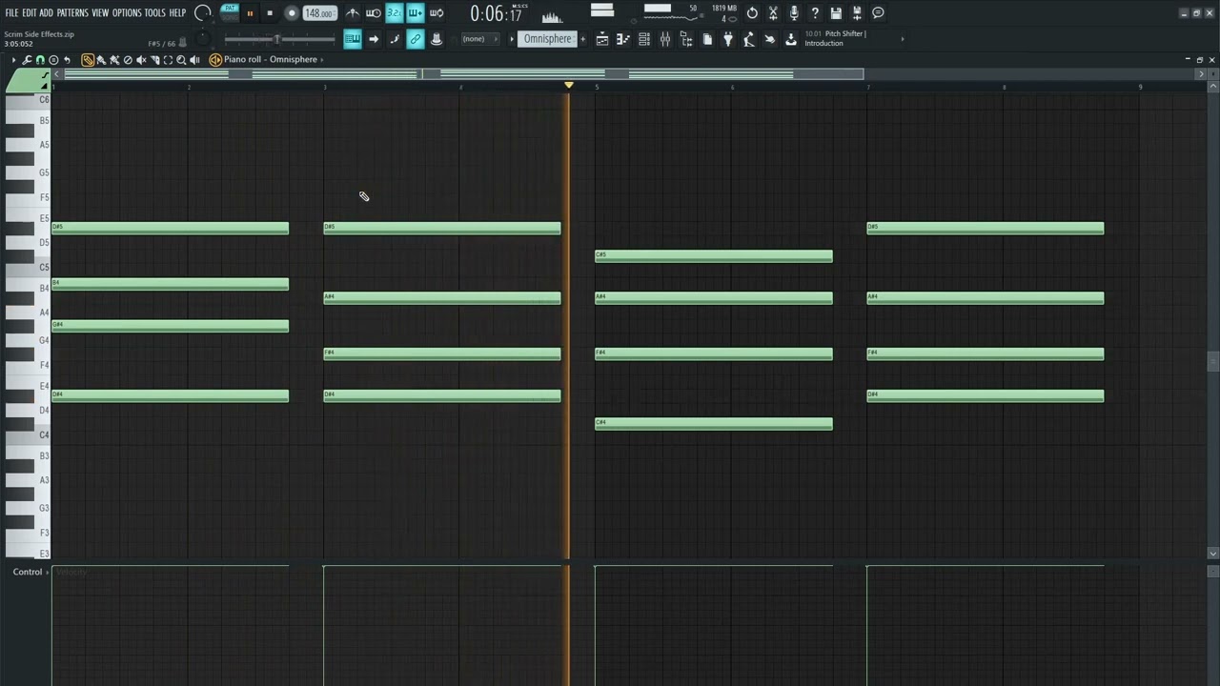Image resolution: width=1220 pixels, height=686 pixels.
Task: Open the PATTERNS menu
Action: (72, 12)
